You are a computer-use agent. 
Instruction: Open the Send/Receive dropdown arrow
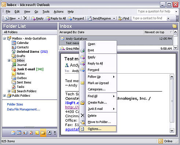[114, 19]
